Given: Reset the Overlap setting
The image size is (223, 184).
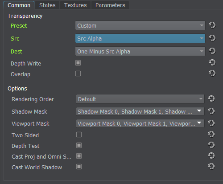Looking at the screenshot, I should (212, 73).
